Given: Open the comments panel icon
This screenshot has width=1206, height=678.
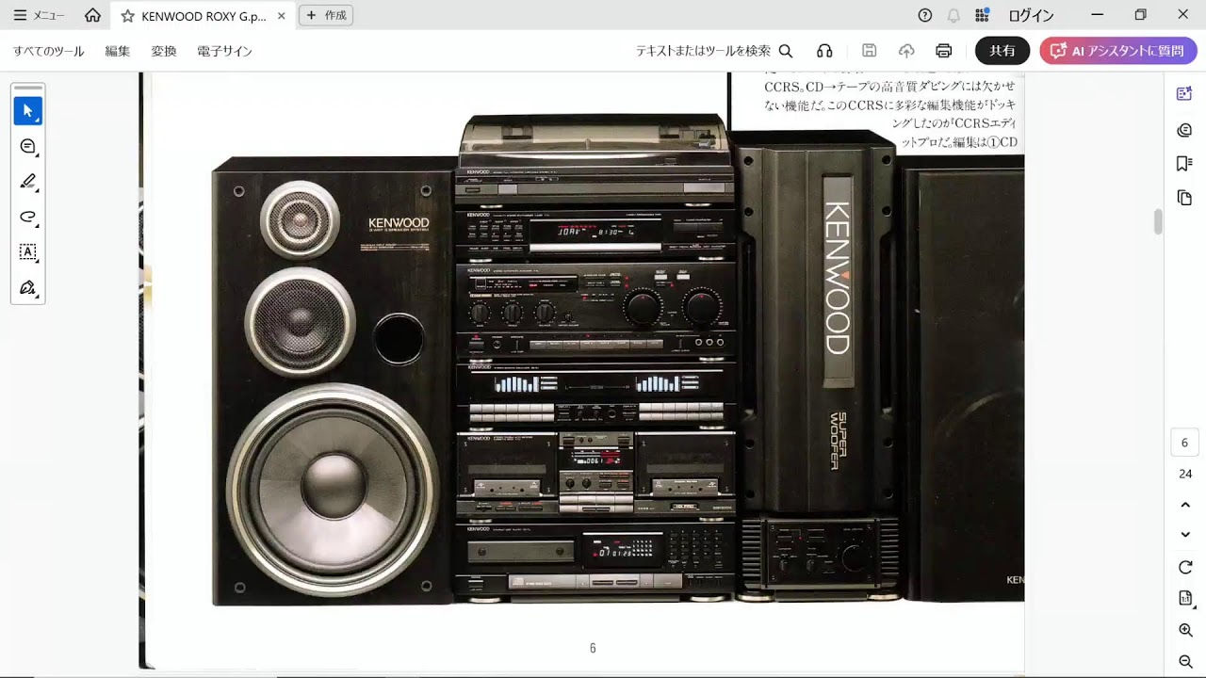Looking at the screenshot, I should click(1185, 129).
